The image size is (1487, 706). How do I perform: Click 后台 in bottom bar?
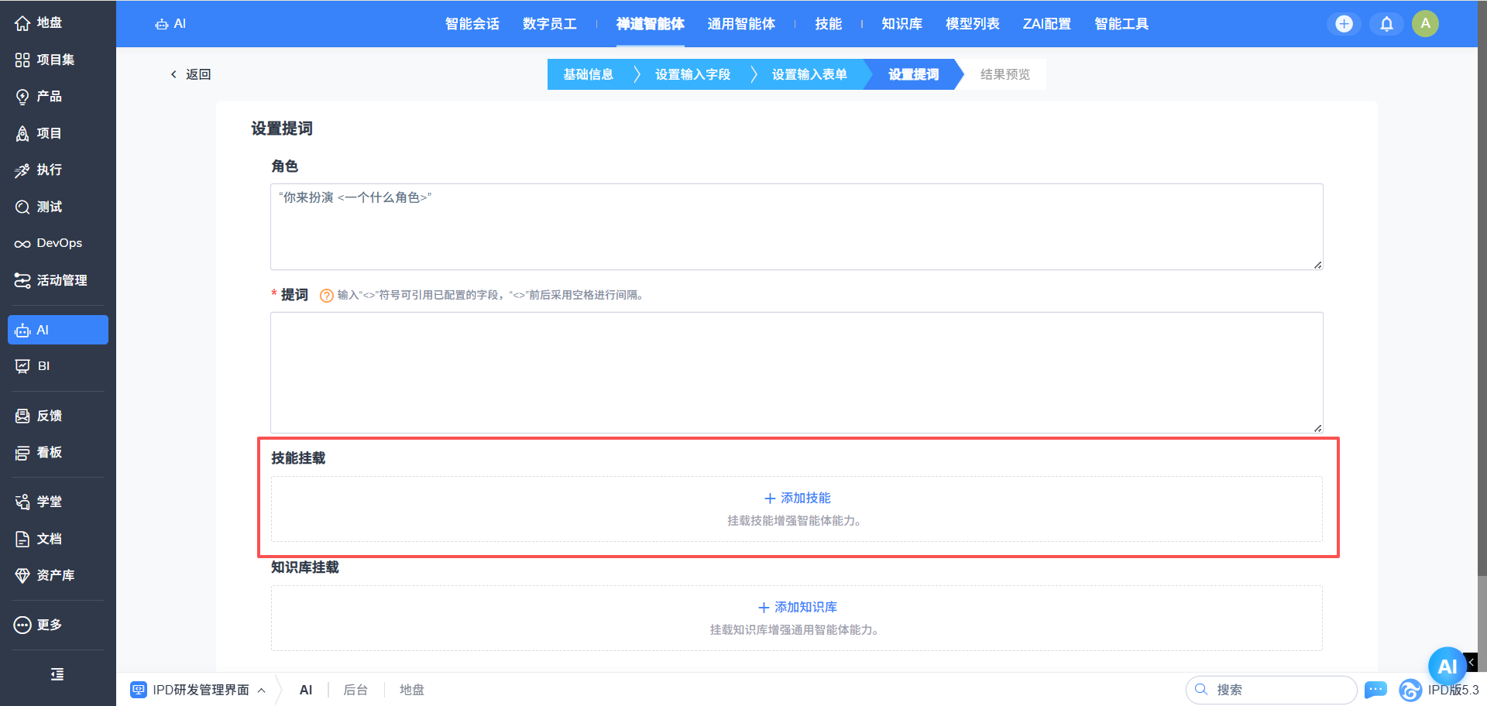coord(355,690)
